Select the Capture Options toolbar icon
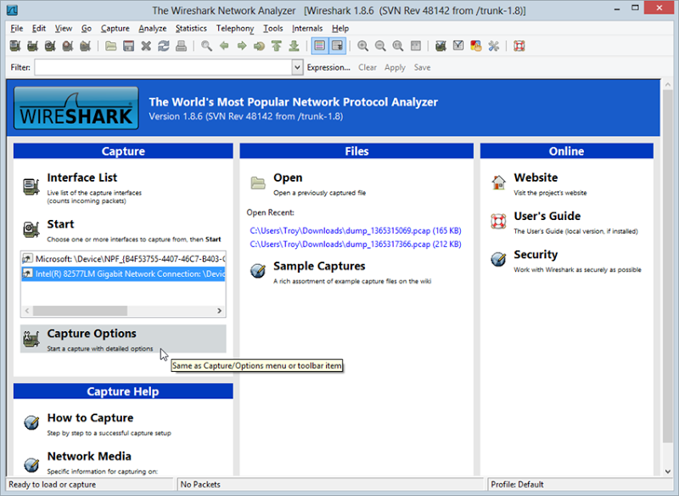679x496 pixels. click(x=31, y=46)
